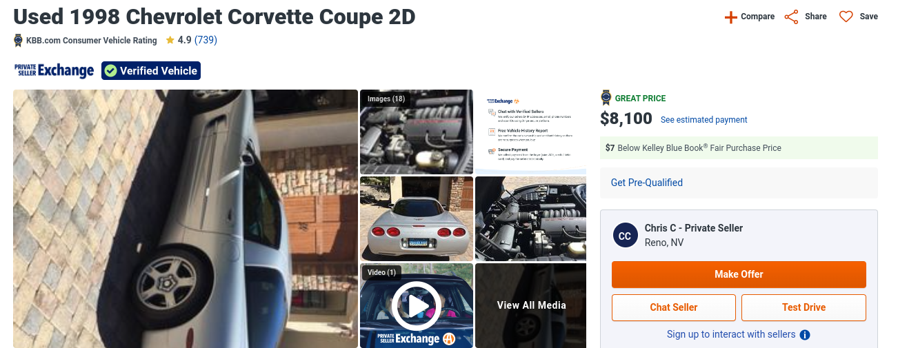Click the KBB badge next to Great Price

click(x=606, y=98)
